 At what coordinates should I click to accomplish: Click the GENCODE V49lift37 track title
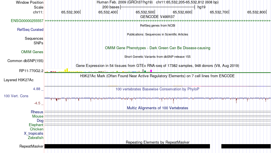[x=157, y=17]
